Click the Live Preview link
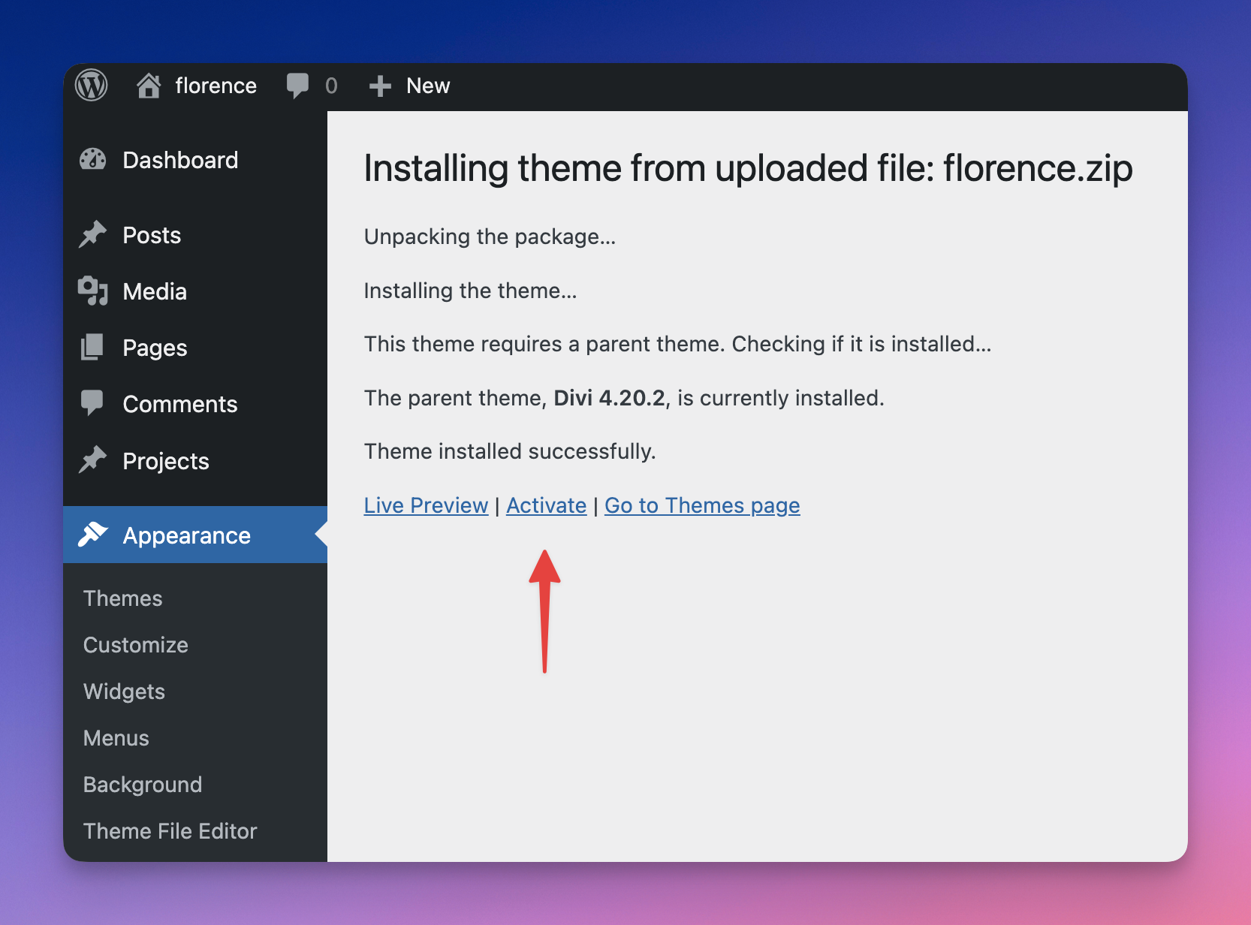Viewport: 1251px width, 925px height. point(426,505)
